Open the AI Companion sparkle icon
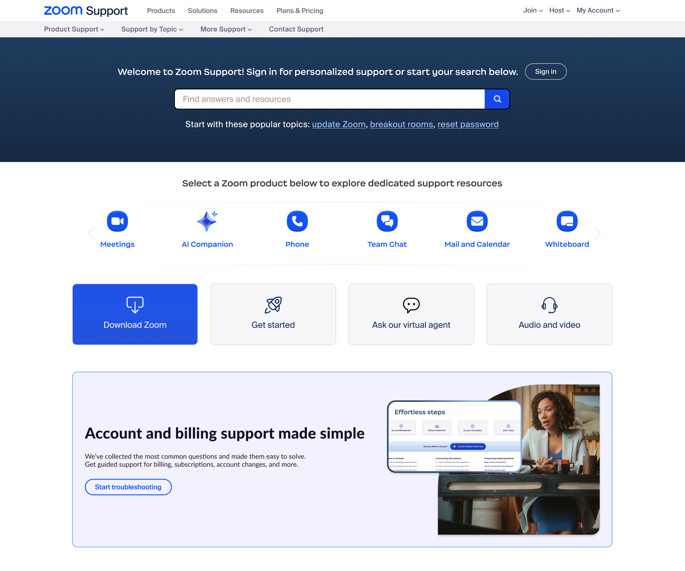This screenshot has width=685, height=571. (x=207, y=221)
